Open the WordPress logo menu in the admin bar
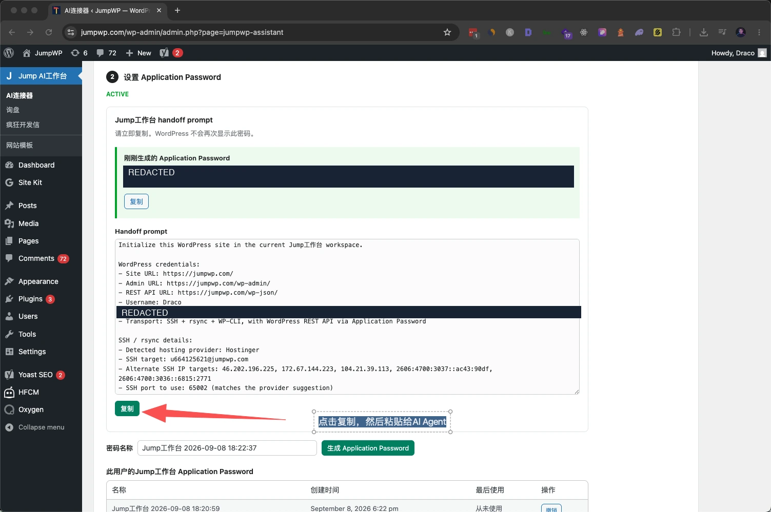 tap(9, 53)
